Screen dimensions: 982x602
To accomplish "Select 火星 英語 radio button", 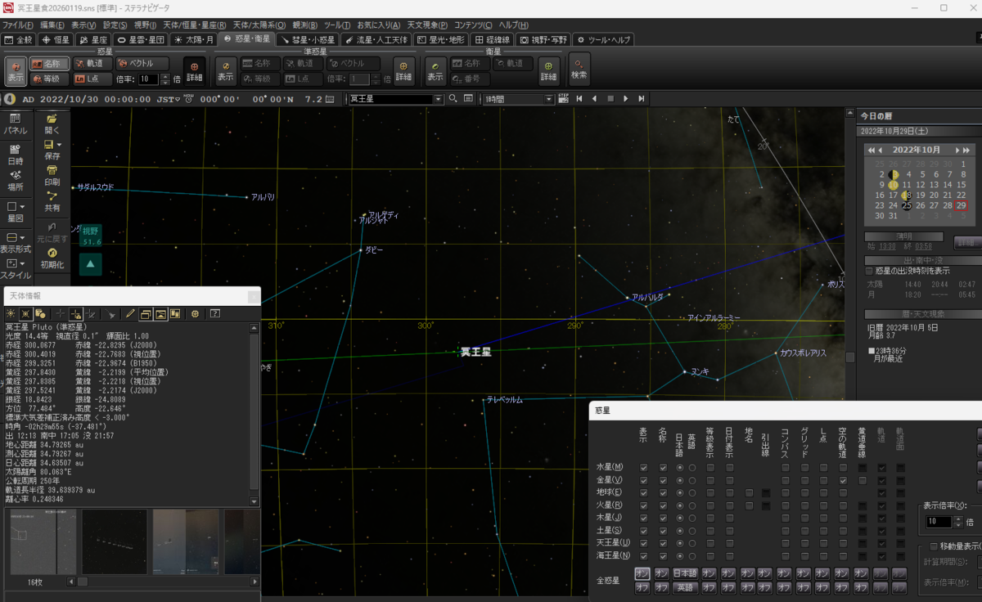I will pyautogui.click(x=693, y=505).
